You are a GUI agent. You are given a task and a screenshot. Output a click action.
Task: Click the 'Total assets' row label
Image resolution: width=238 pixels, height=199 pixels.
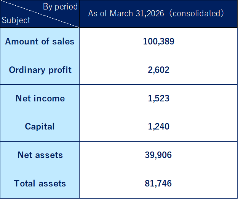40,183
